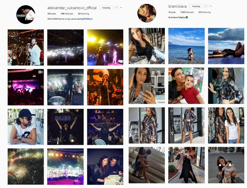Open singer in white suit concert photo

pos(26,47)
